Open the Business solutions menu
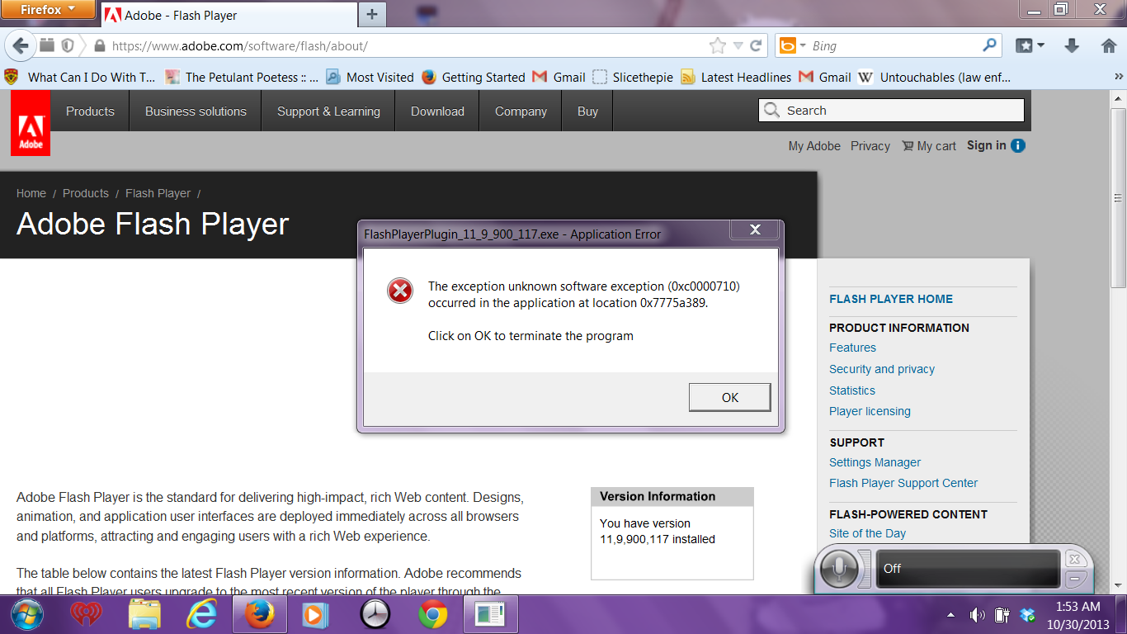The height and width of the screenshot is (634, 1127). 196,111
